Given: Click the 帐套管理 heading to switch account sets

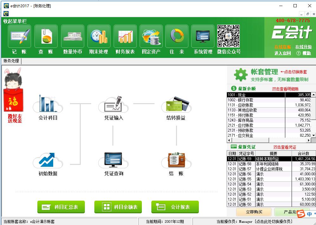Looking at the screenshot, I should tap(264, 72).
